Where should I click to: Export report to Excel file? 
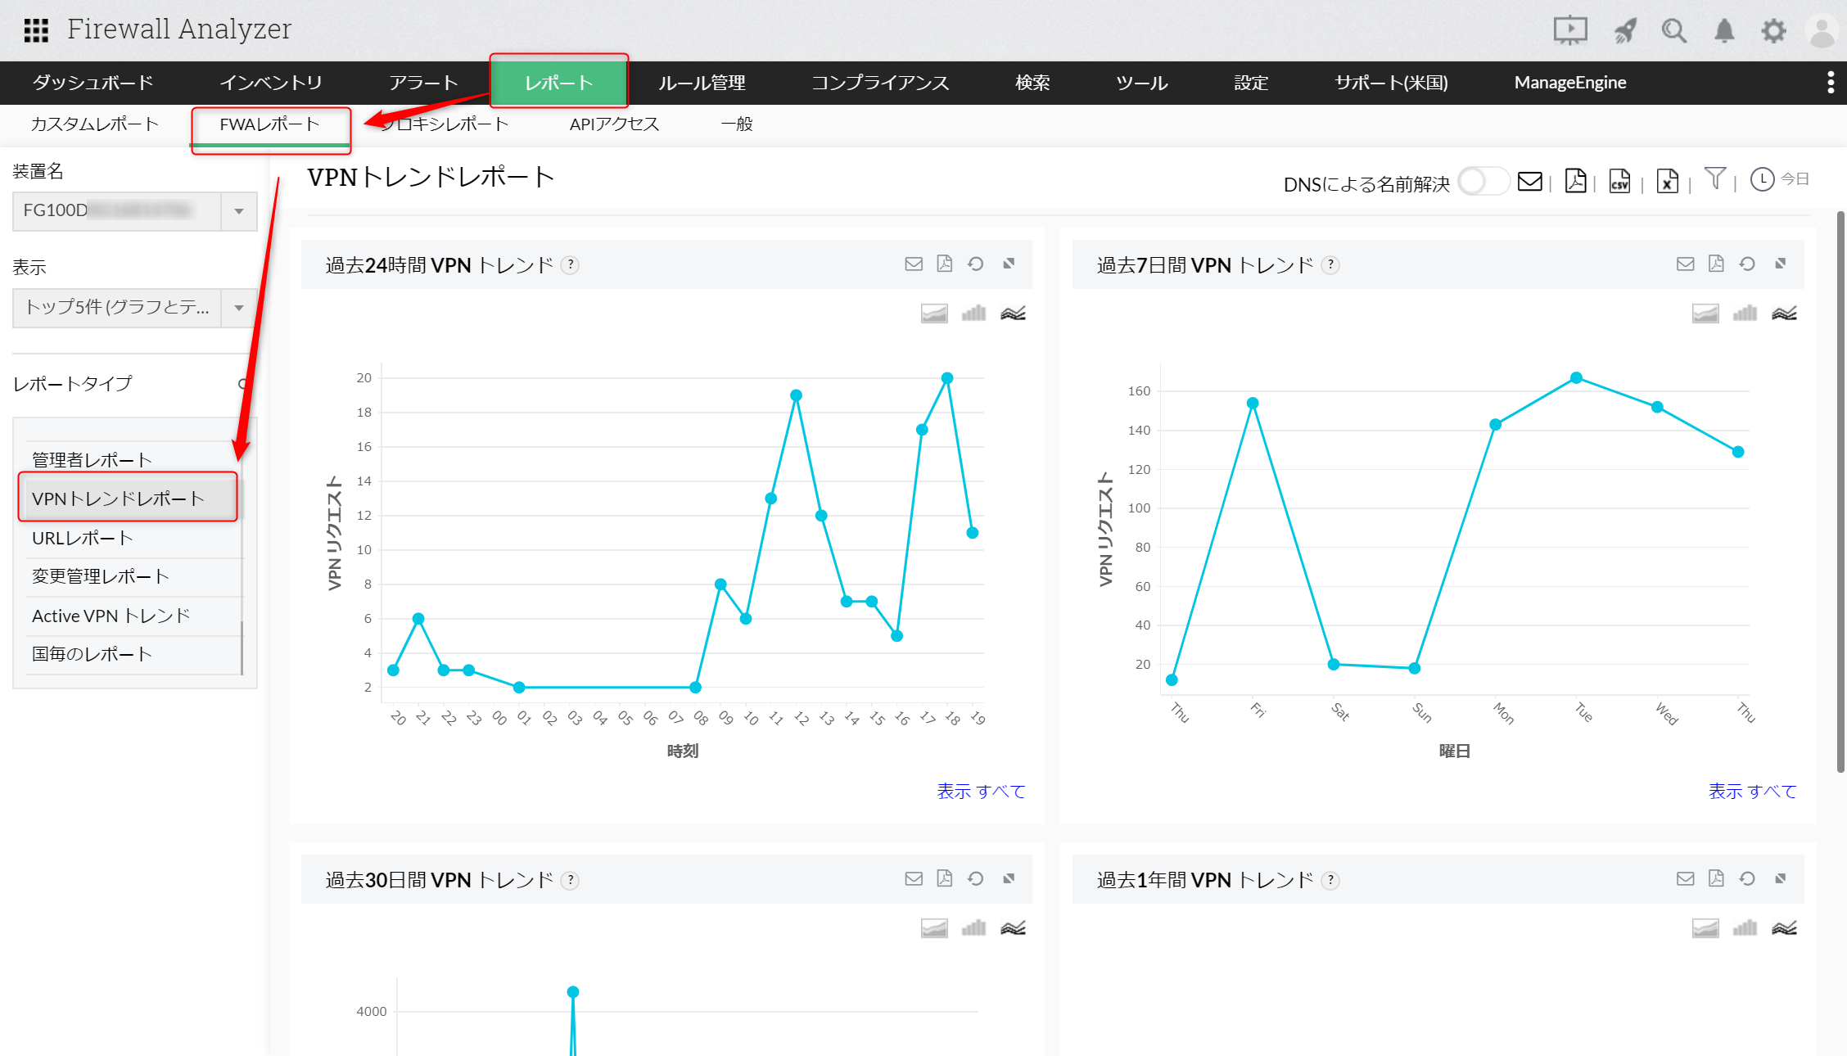[1667, 181]
